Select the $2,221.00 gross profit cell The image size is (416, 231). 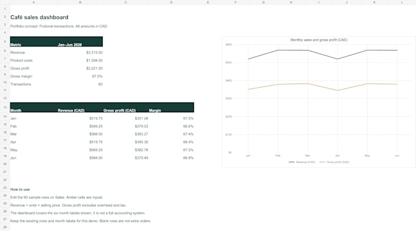[x=94, y=68]
